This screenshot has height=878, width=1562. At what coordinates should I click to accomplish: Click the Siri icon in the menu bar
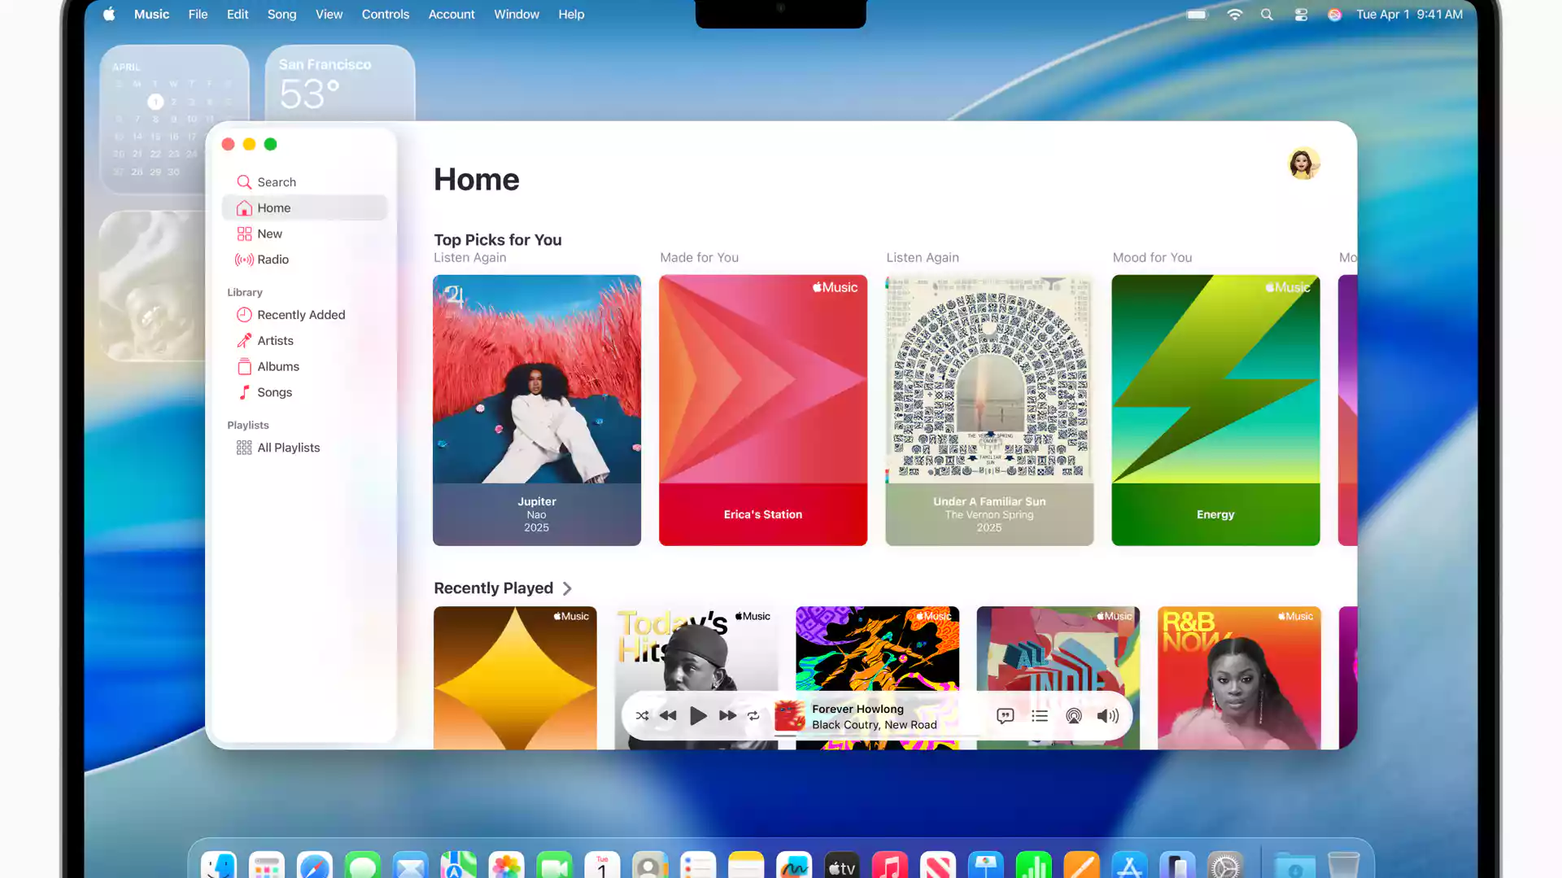point(1334,14)
